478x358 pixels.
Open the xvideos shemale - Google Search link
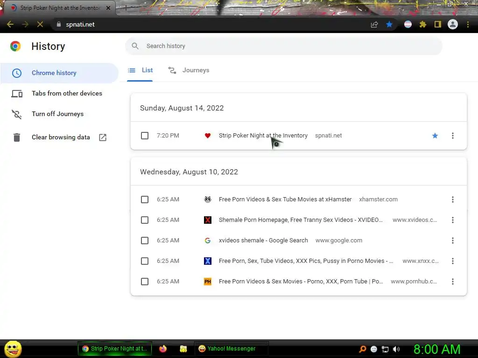(263, 241)
